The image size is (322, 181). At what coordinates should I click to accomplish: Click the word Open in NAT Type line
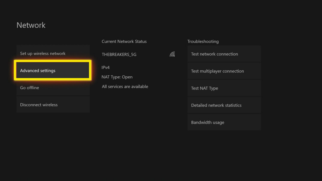pos(127,77)
